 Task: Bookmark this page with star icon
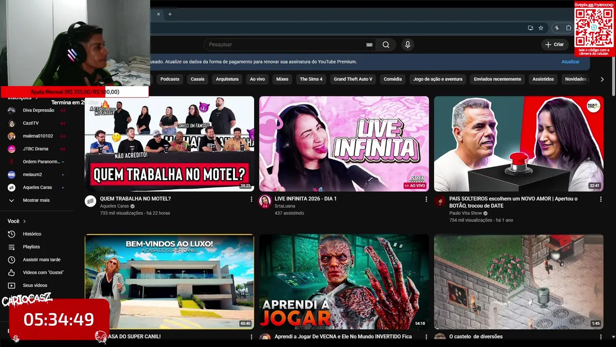(x=541, y=28)
